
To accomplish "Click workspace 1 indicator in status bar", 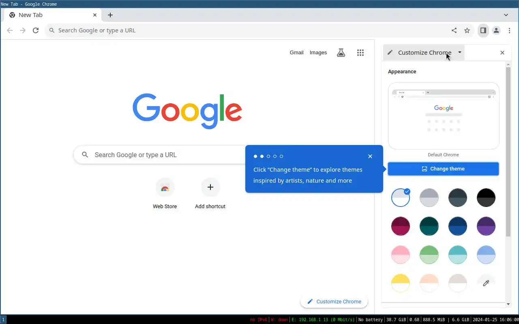I will tap(3, 320).
